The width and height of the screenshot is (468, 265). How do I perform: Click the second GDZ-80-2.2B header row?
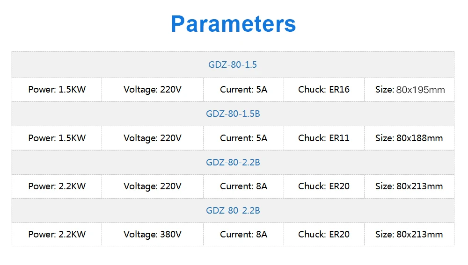tap(233, 210)
